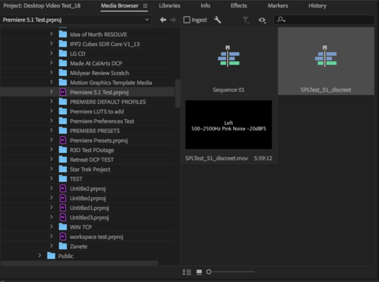Viewport: 379px width, 282px height.
Task: Switch to list view icon
Action: (x=187, y=272)
